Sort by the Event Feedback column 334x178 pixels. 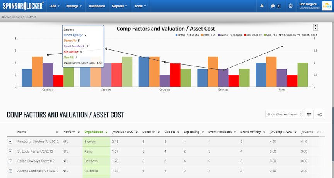(222, 132)
